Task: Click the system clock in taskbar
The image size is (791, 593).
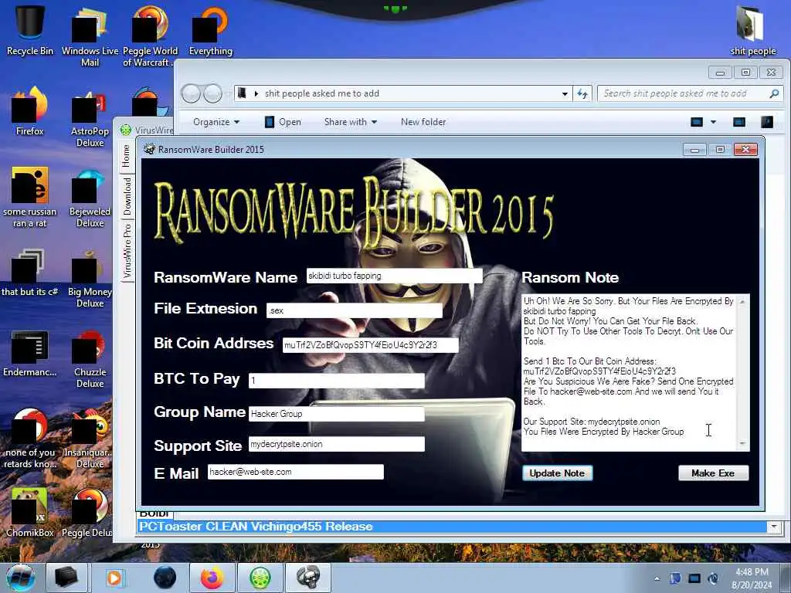Action: (x=752, y=578)
